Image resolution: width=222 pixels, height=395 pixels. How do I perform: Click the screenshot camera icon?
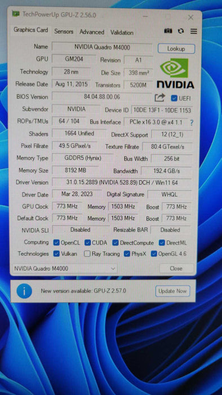click(168, 30)
